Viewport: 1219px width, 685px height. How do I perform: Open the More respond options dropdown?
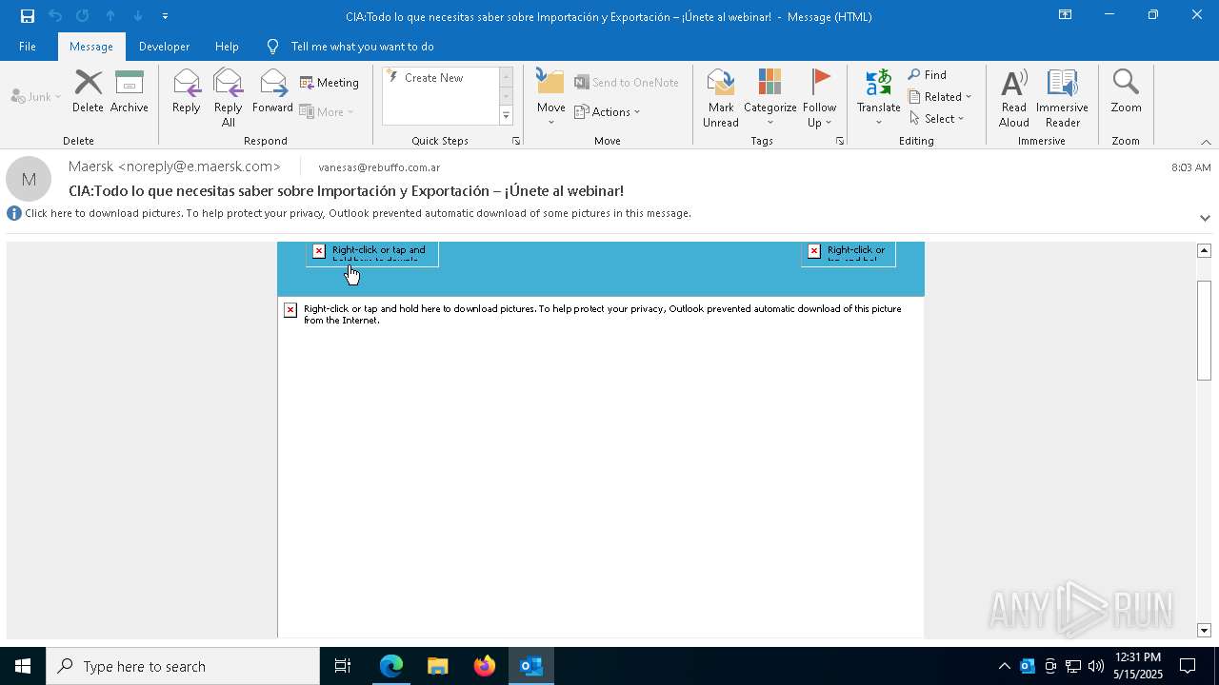point(327,111)
